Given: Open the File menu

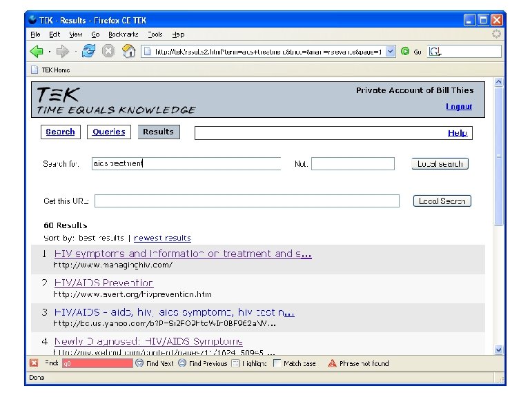Looking at the screenshot, I should coord(35,34).
